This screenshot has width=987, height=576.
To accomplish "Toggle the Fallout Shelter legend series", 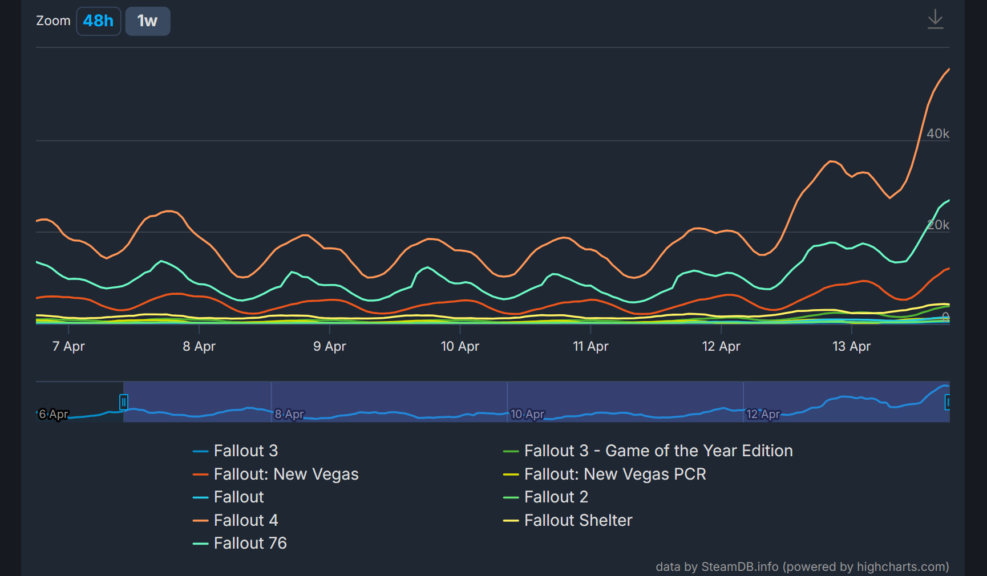I will pyautogui.click(x=568, y=520).
